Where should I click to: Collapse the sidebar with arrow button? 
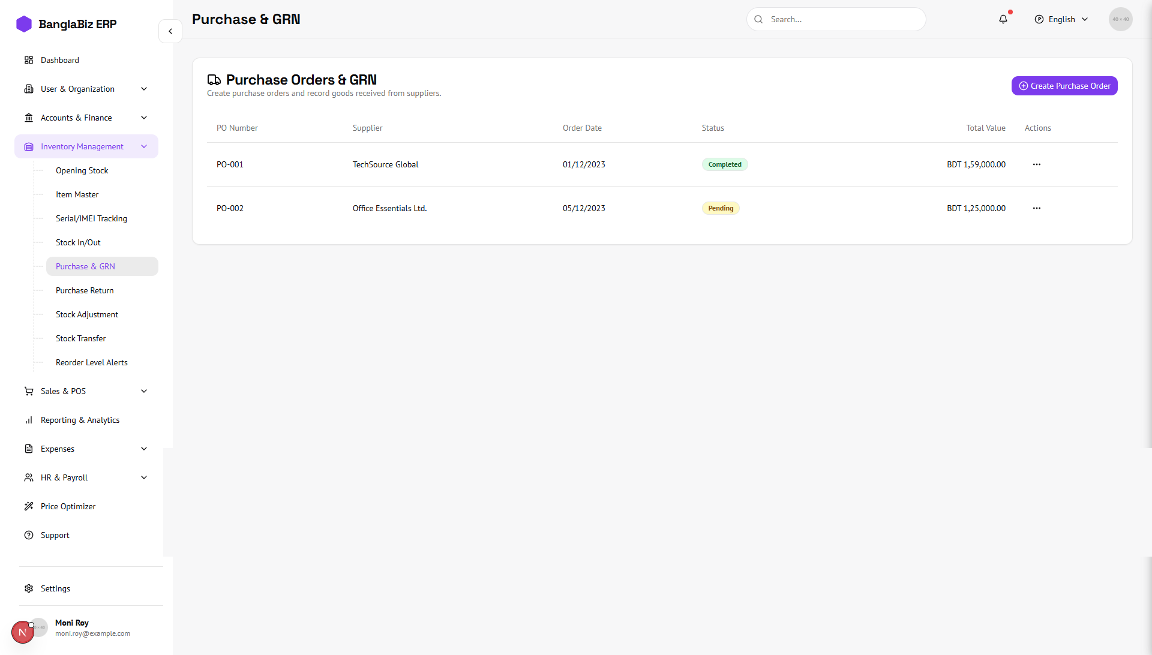(x=170, y=31)
